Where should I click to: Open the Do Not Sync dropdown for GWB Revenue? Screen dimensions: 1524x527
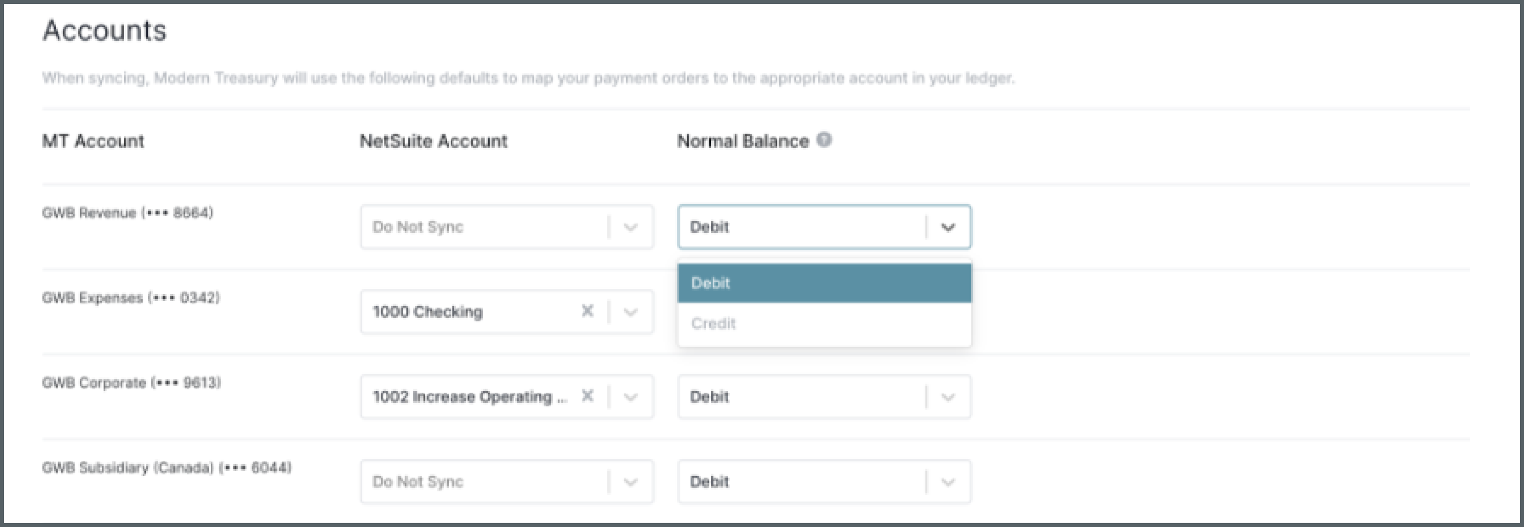pyautogui.click(x=506, y=226)
